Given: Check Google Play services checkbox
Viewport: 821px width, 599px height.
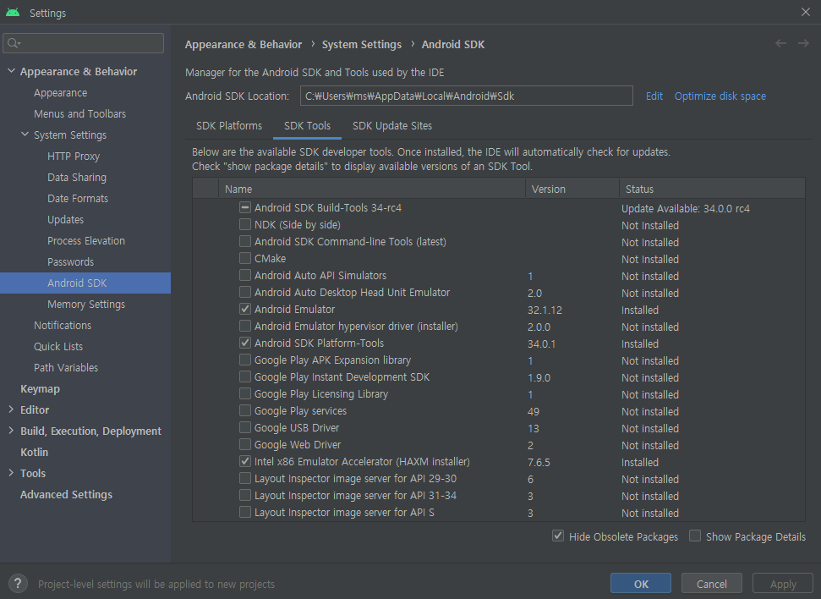Looking at the screenshot, I should 245,410.
